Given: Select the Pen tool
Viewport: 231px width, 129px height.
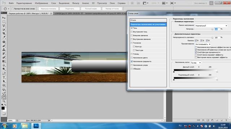Looking at the screenshot, I should point(4,73).
